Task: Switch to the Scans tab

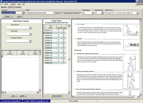Action: [x=11, y=7]
